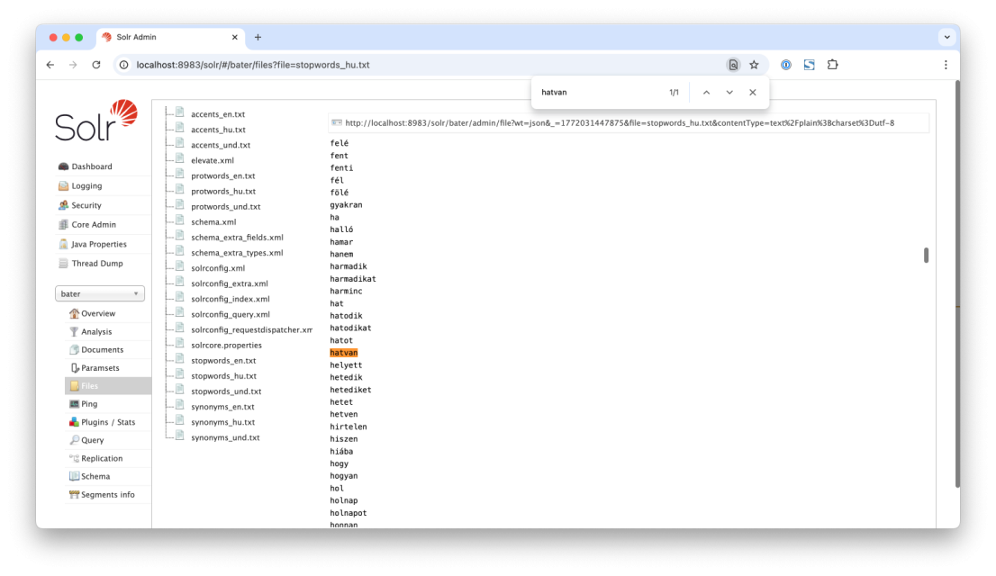Screen dimensions: 996x576
Task: Jump to next find result
Action: click(x=729, y=92)
